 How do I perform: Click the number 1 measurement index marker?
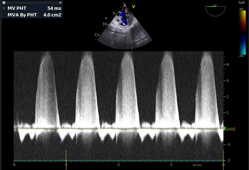[4, 8]
